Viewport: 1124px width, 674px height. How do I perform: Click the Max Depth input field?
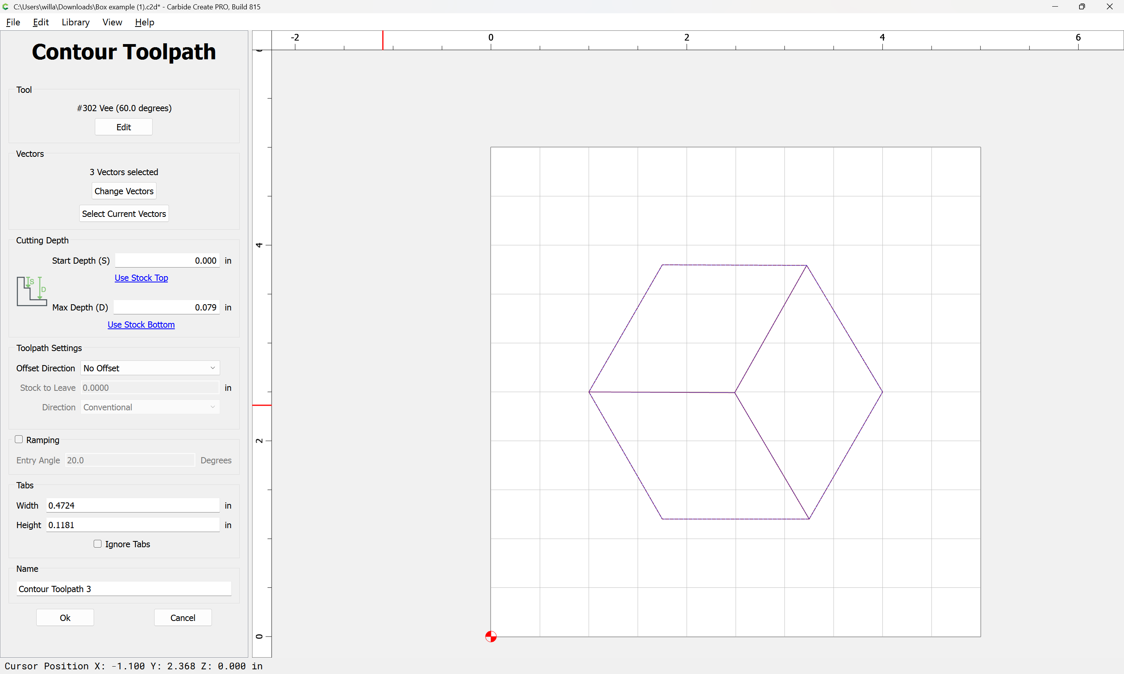167,307
